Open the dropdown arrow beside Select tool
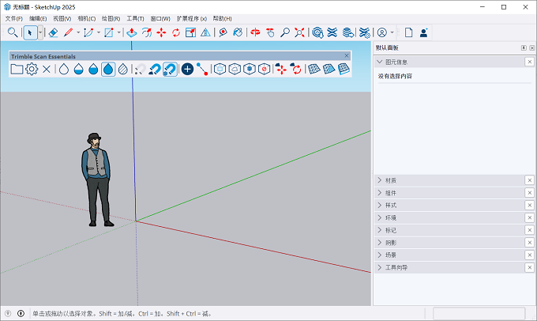This screenshot has width=537, height=321. (x=40, y=32)
